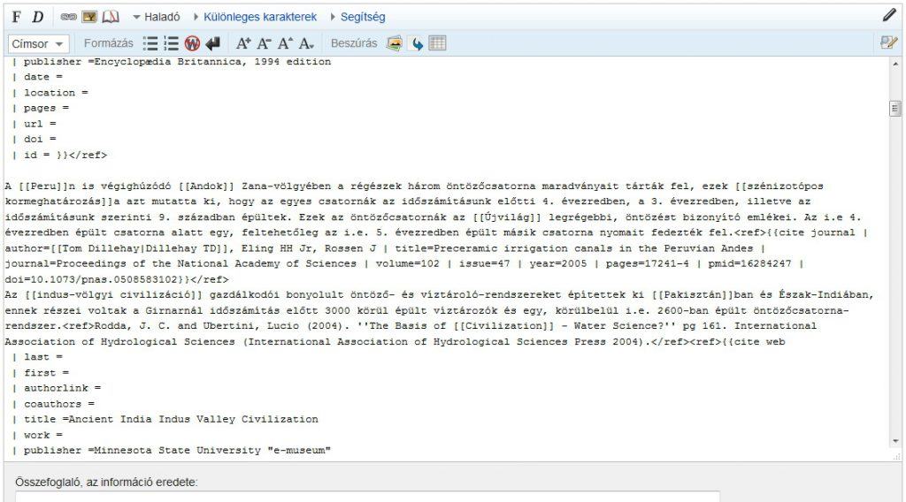
Task: Click the text '| location ='
Action: click(50, 93)
